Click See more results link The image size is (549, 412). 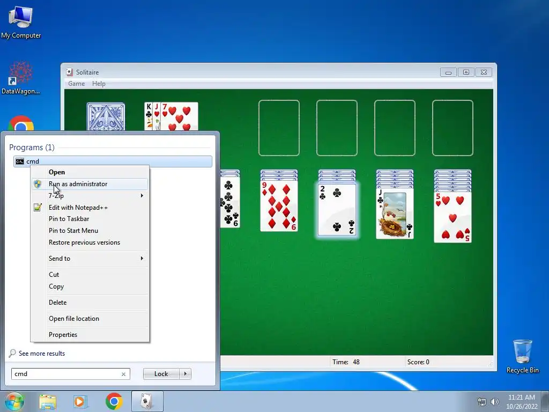pos(42,354)
